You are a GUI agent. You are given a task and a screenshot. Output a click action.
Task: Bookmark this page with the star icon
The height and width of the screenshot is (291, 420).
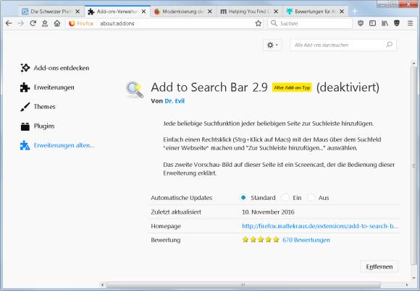tap(259, 24)
